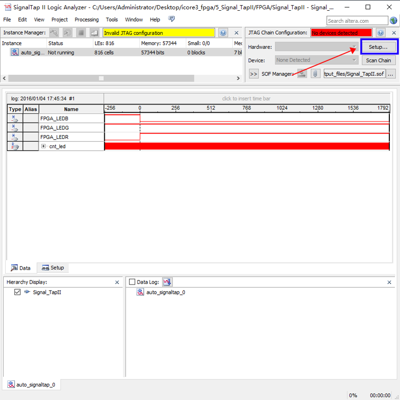This screenshot has width=400, height=400.
Task: Click Read Data icon in Instance Manager
Action: (95, 33)
